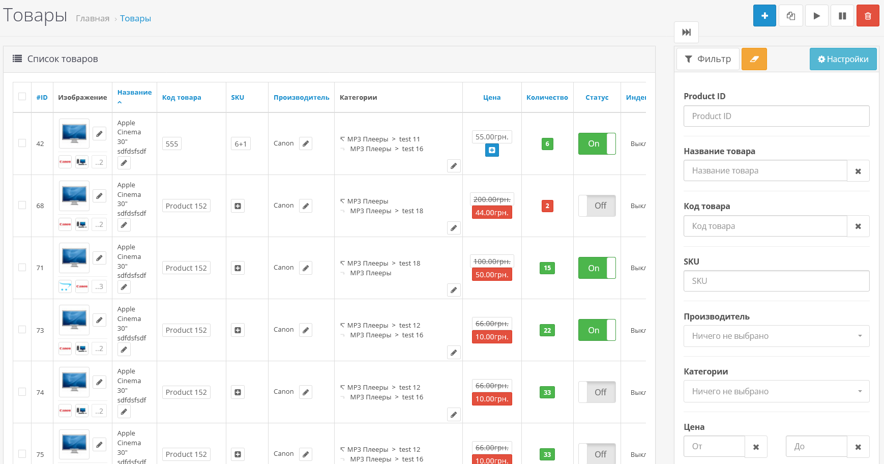Tick the select-all checkbox in table header
Viewport: 884px width, 464px height.
pyautogui.click(x=22, y=97)
